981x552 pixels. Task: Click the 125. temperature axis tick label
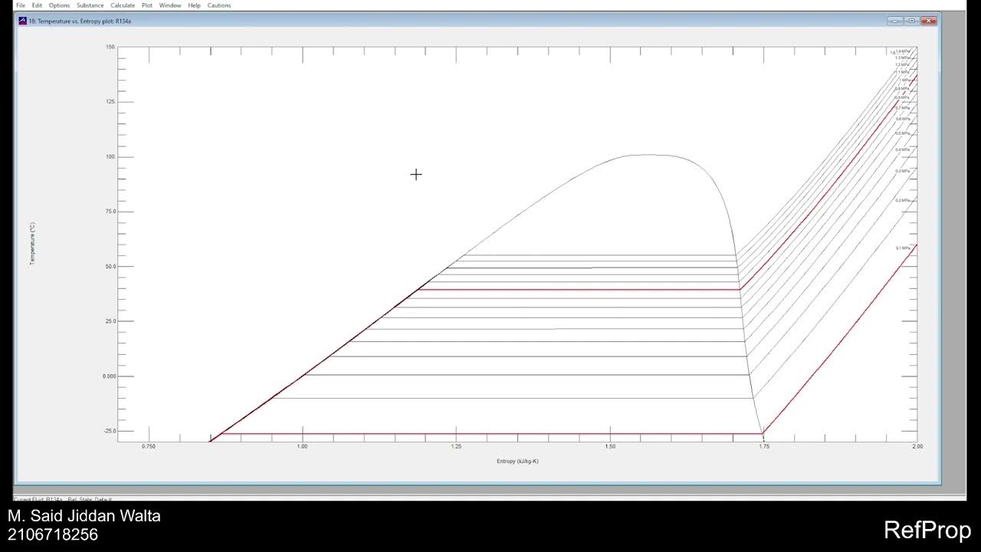pos(110,102)
